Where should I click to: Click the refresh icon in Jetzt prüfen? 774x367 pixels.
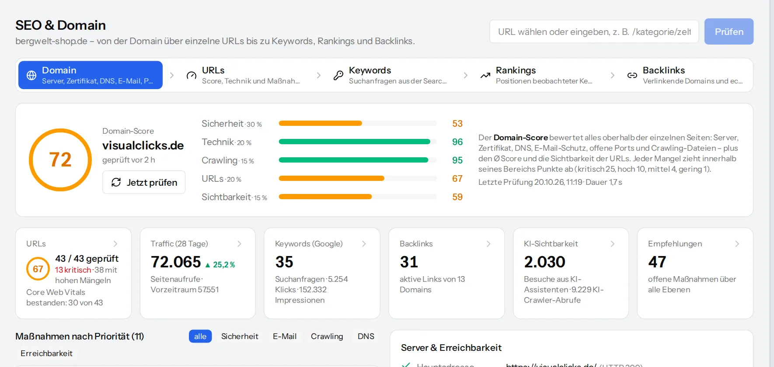[116, 182]
